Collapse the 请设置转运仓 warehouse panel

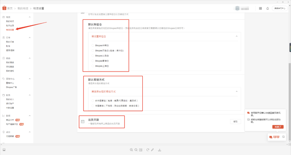point(237,36)
